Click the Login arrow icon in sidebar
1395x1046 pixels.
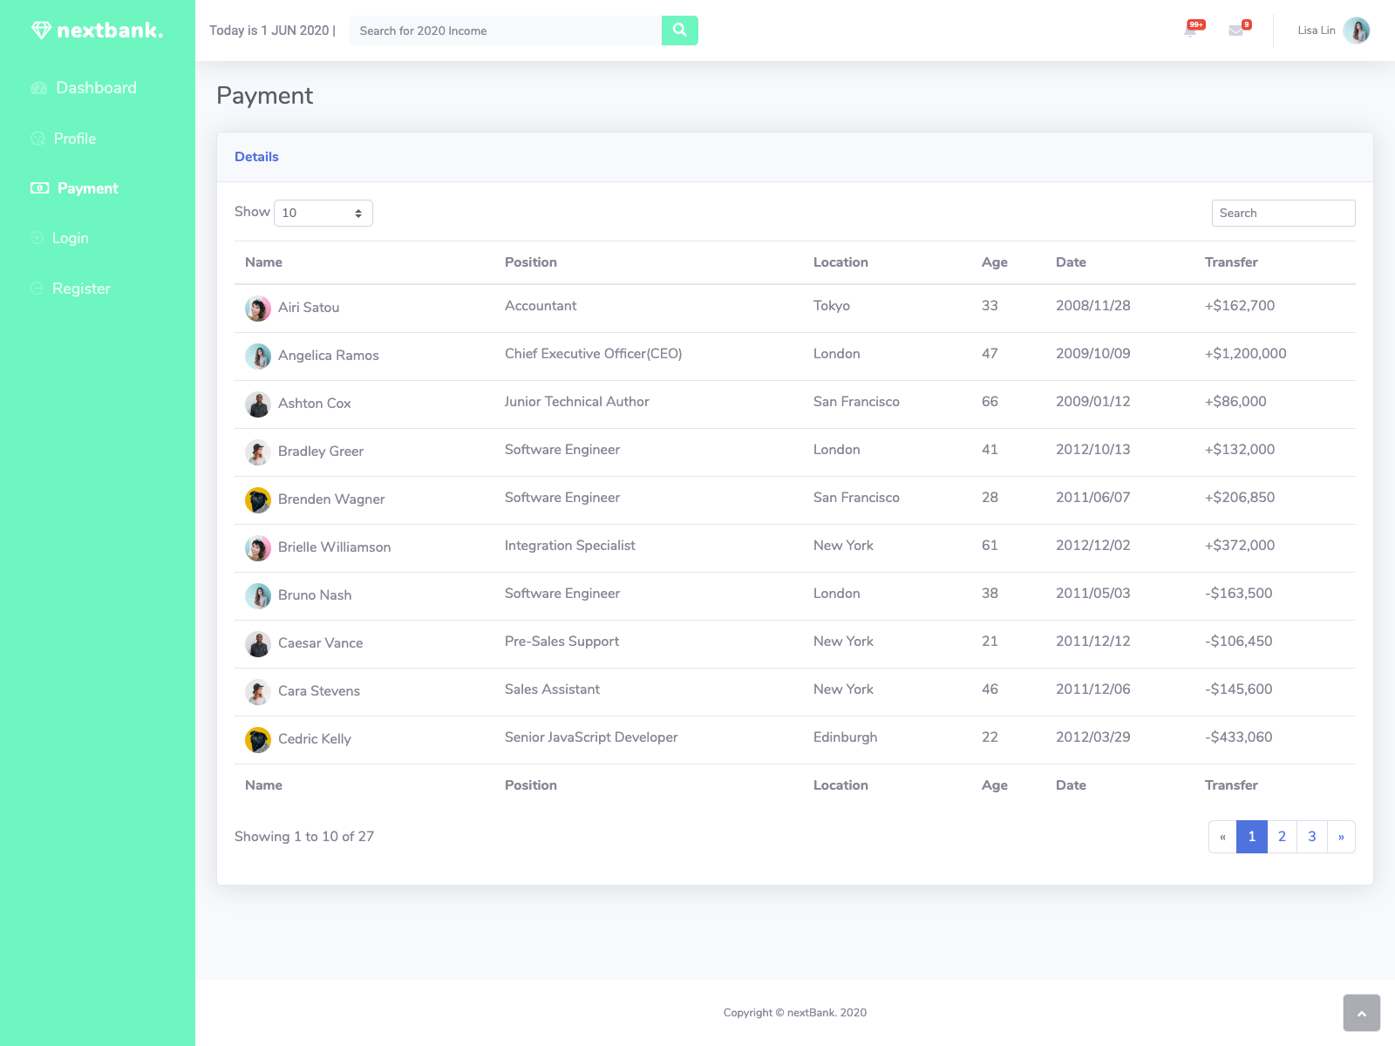(37, 238)
